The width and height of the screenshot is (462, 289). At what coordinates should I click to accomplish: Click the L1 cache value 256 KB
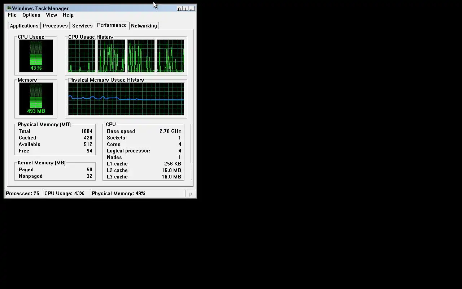(173, 164)
